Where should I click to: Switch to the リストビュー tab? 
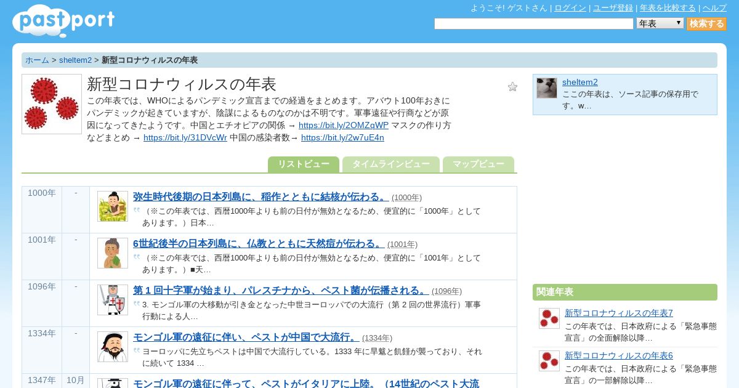(304, 164)
